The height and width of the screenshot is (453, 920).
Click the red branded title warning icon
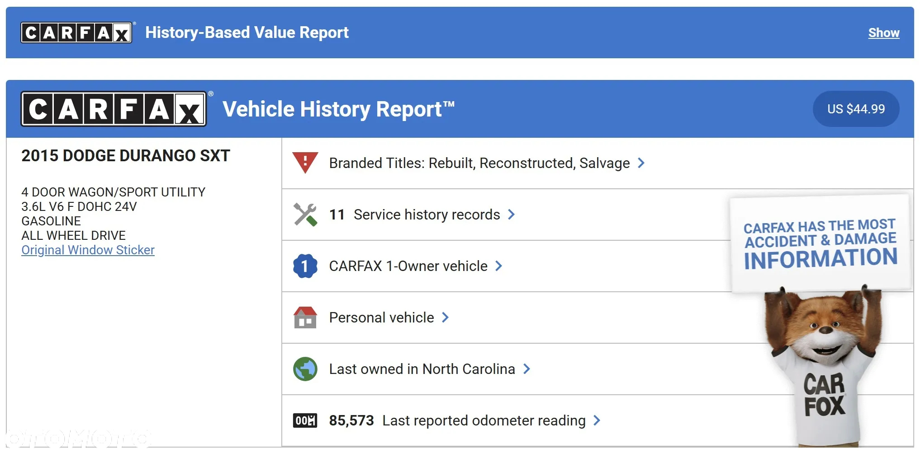tap(305, 163)
